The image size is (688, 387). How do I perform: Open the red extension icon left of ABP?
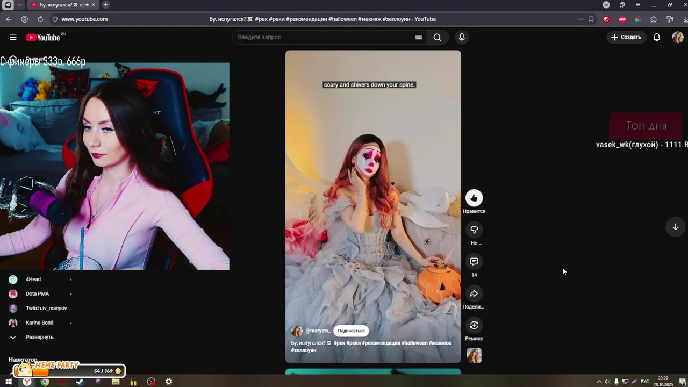coord(606,19)
